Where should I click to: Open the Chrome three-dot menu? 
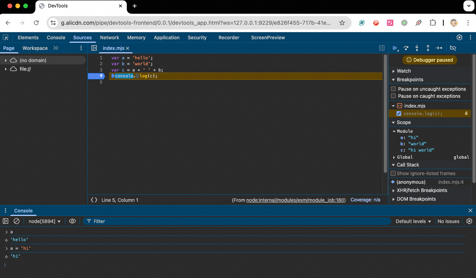coord(468,23)
